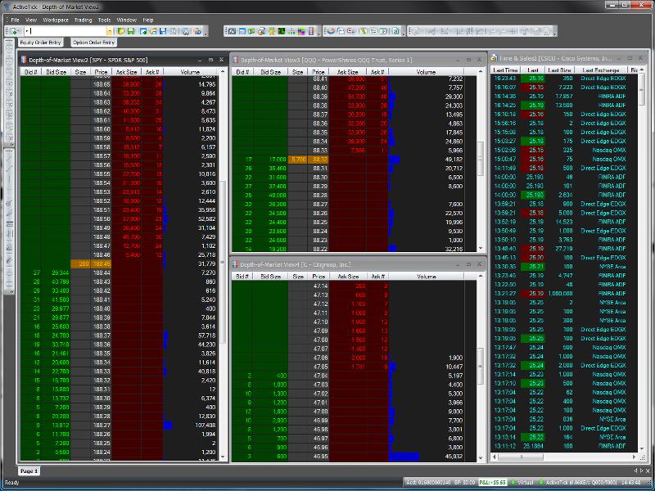Expand overflow arrow of the greyed drawing toolbar
The image size is (655, 491).
pos(555,32)
